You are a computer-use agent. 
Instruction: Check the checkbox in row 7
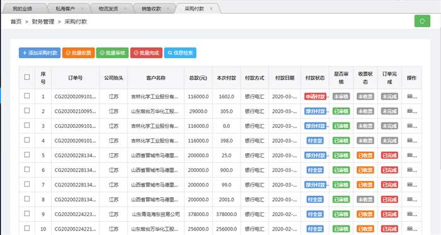pos(27,184)
